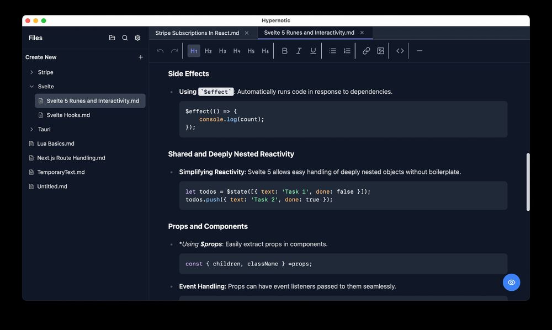The image size is (552, 330).
Task: Insert a numbered list
Action: (347, 51)
